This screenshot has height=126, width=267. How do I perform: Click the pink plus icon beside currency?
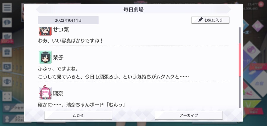[x=261, y=4]
